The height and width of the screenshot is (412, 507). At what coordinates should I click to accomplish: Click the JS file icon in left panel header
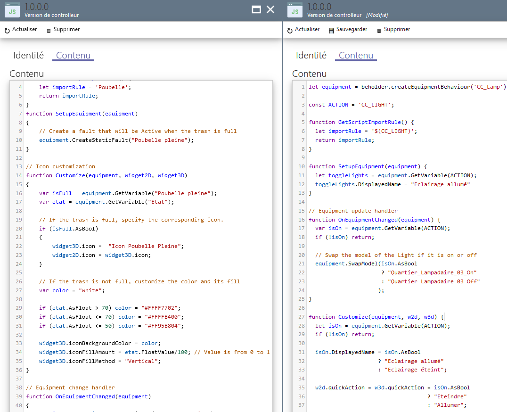click(12, 10)
